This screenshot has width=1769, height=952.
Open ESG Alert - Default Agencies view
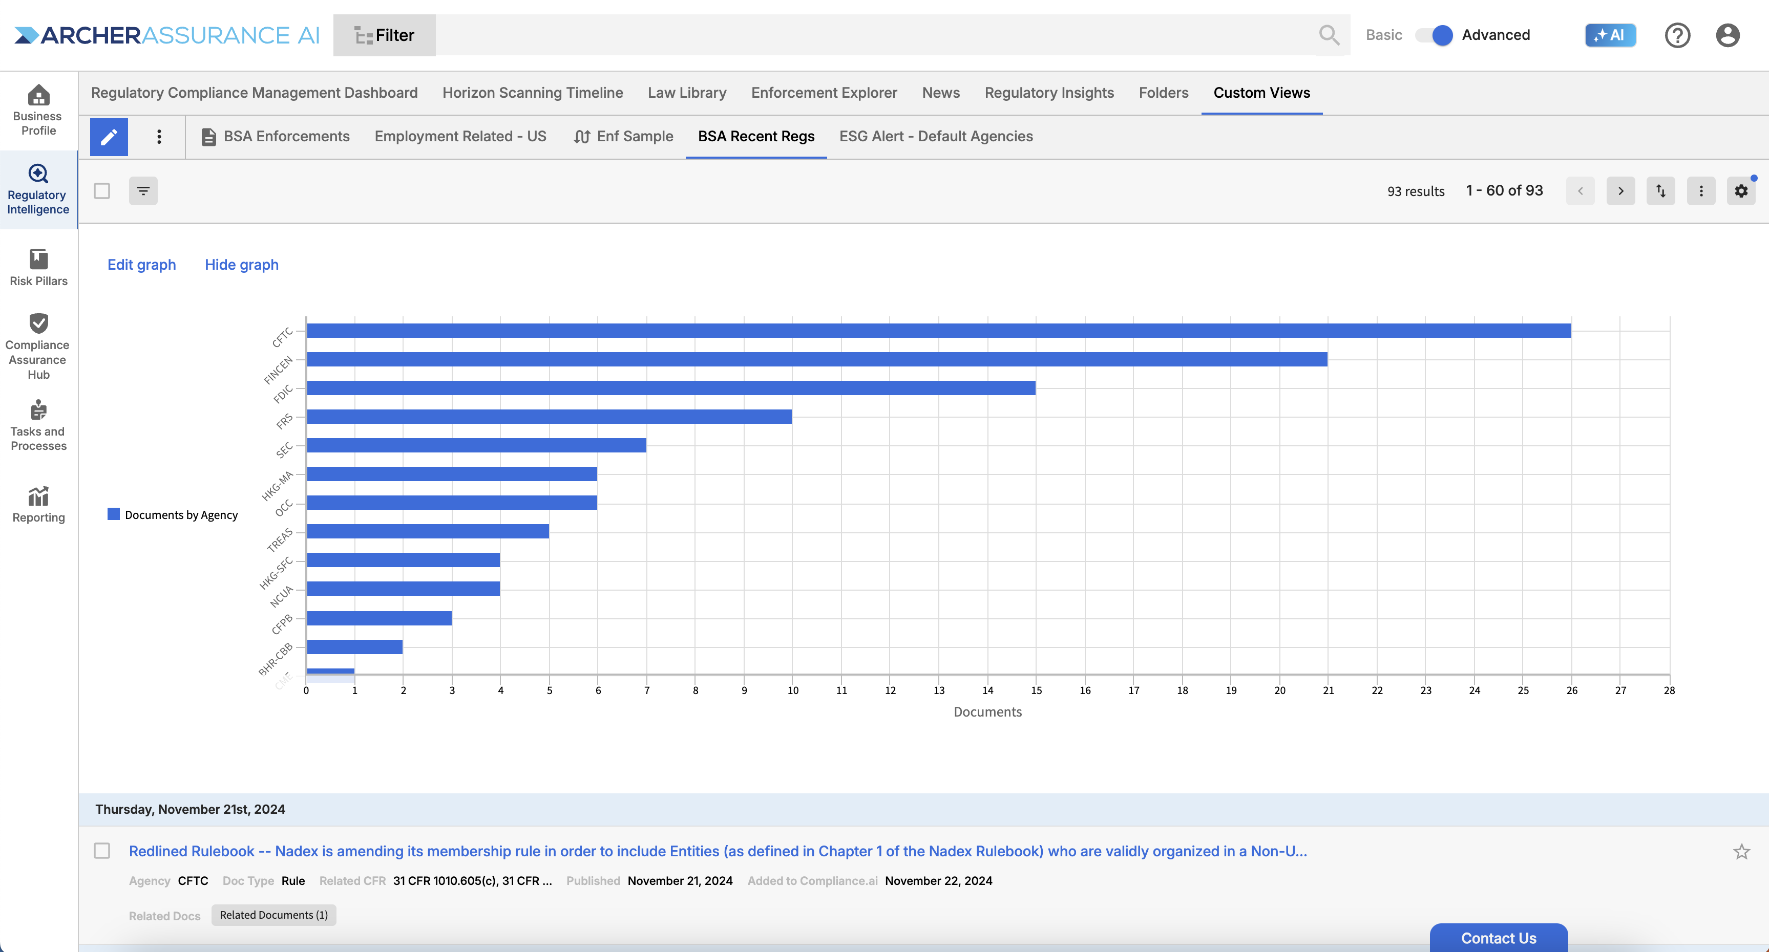[935, 137]
